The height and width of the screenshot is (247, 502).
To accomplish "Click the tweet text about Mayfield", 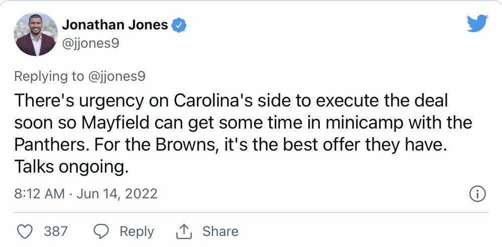I will (x=243, y=134).
